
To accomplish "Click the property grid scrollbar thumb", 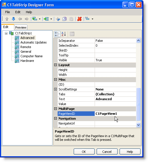I will pos(138,104).
